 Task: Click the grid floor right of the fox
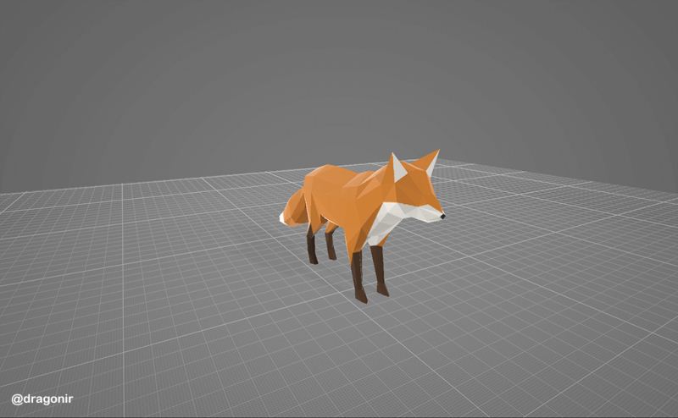pos(551,254)
